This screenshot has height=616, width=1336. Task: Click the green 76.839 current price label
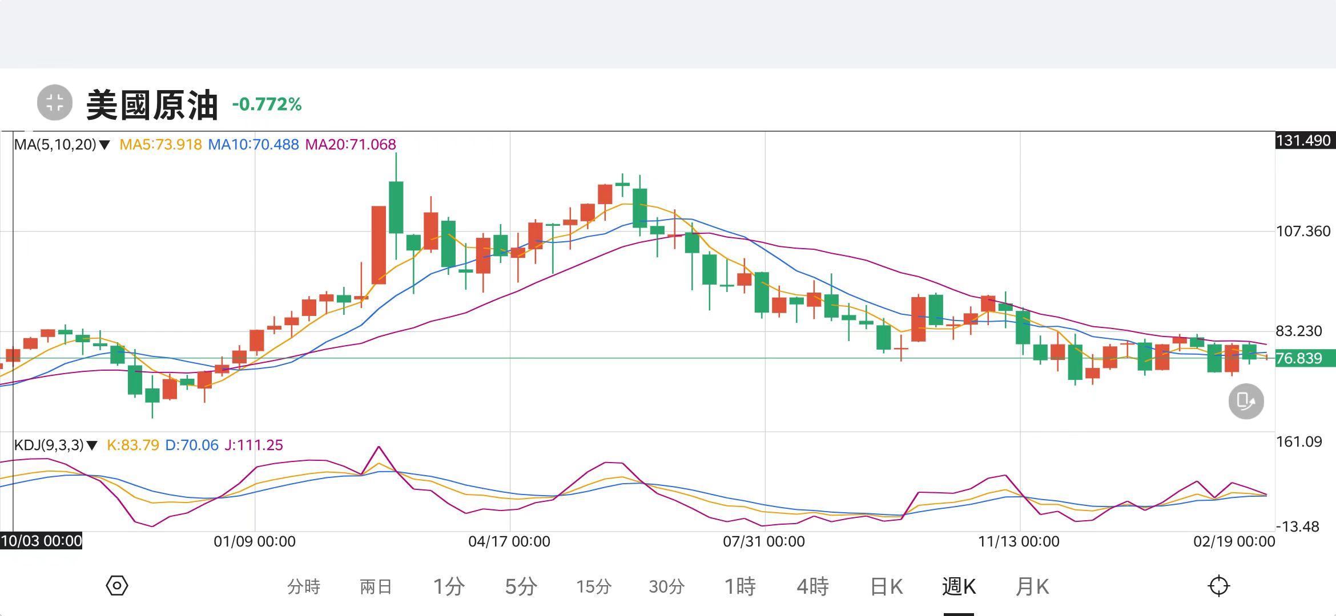pyautogui.click(x=1304, y=359)
